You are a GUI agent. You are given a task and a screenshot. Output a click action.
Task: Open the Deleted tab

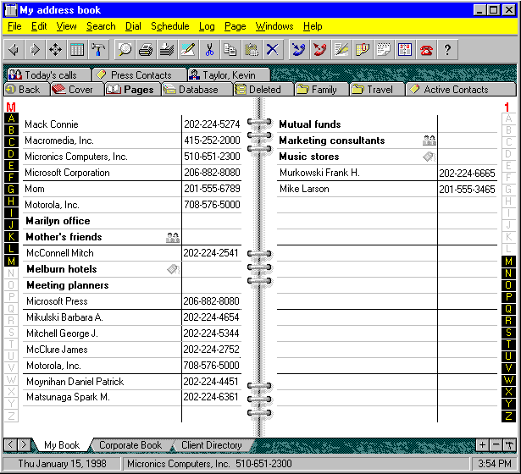263,90
